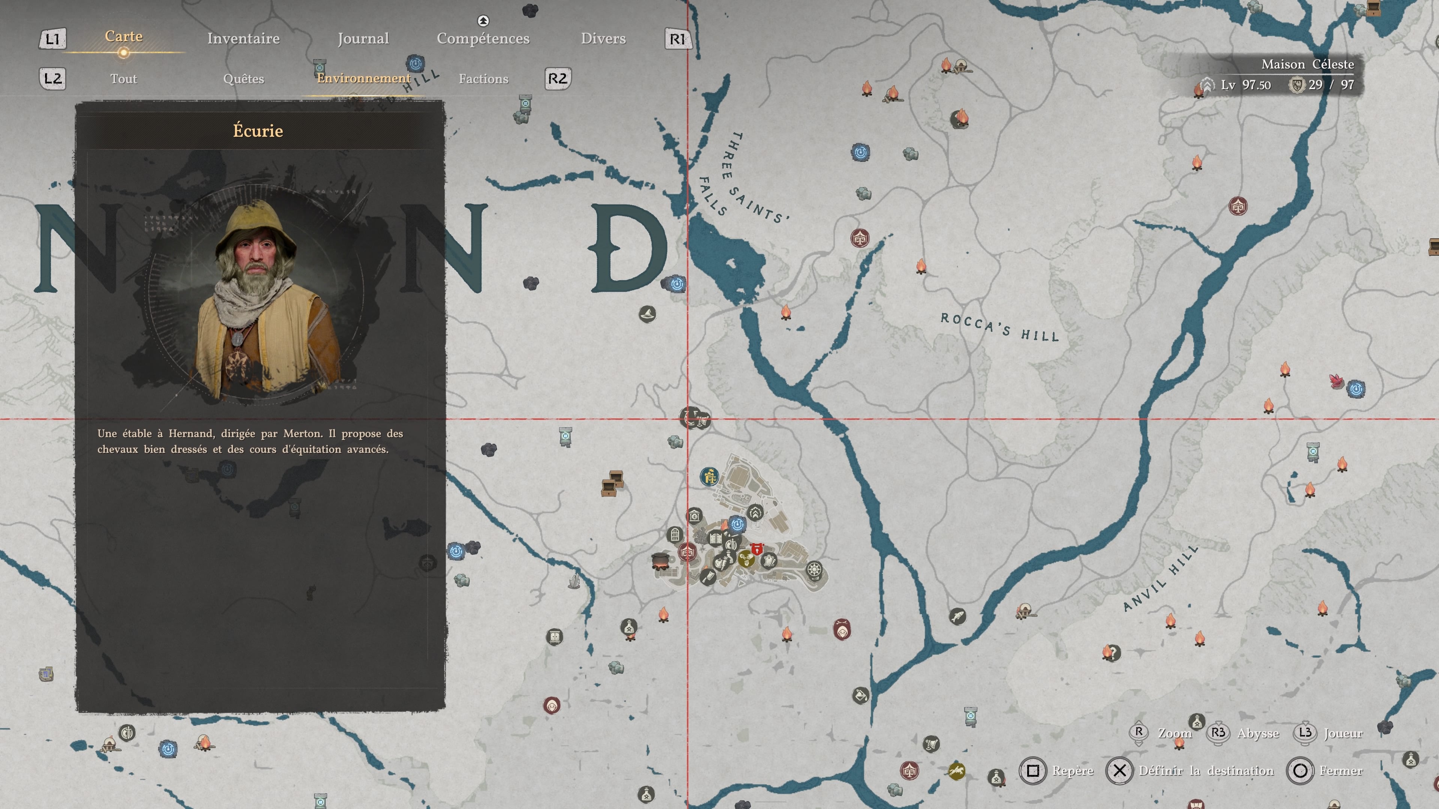Open the Journal tab
Screen dimensions: 1439x809
pos(363,39)
